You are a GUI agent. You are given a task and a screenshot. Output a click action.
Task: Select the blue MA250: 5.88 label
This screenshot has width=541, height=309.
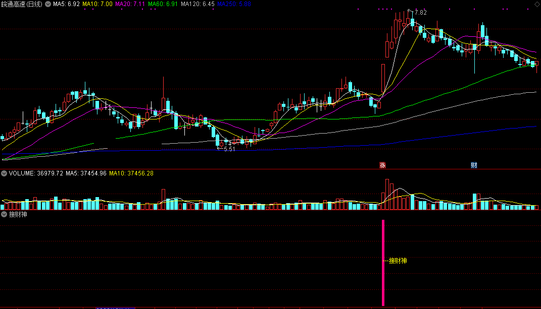[234, 4]
